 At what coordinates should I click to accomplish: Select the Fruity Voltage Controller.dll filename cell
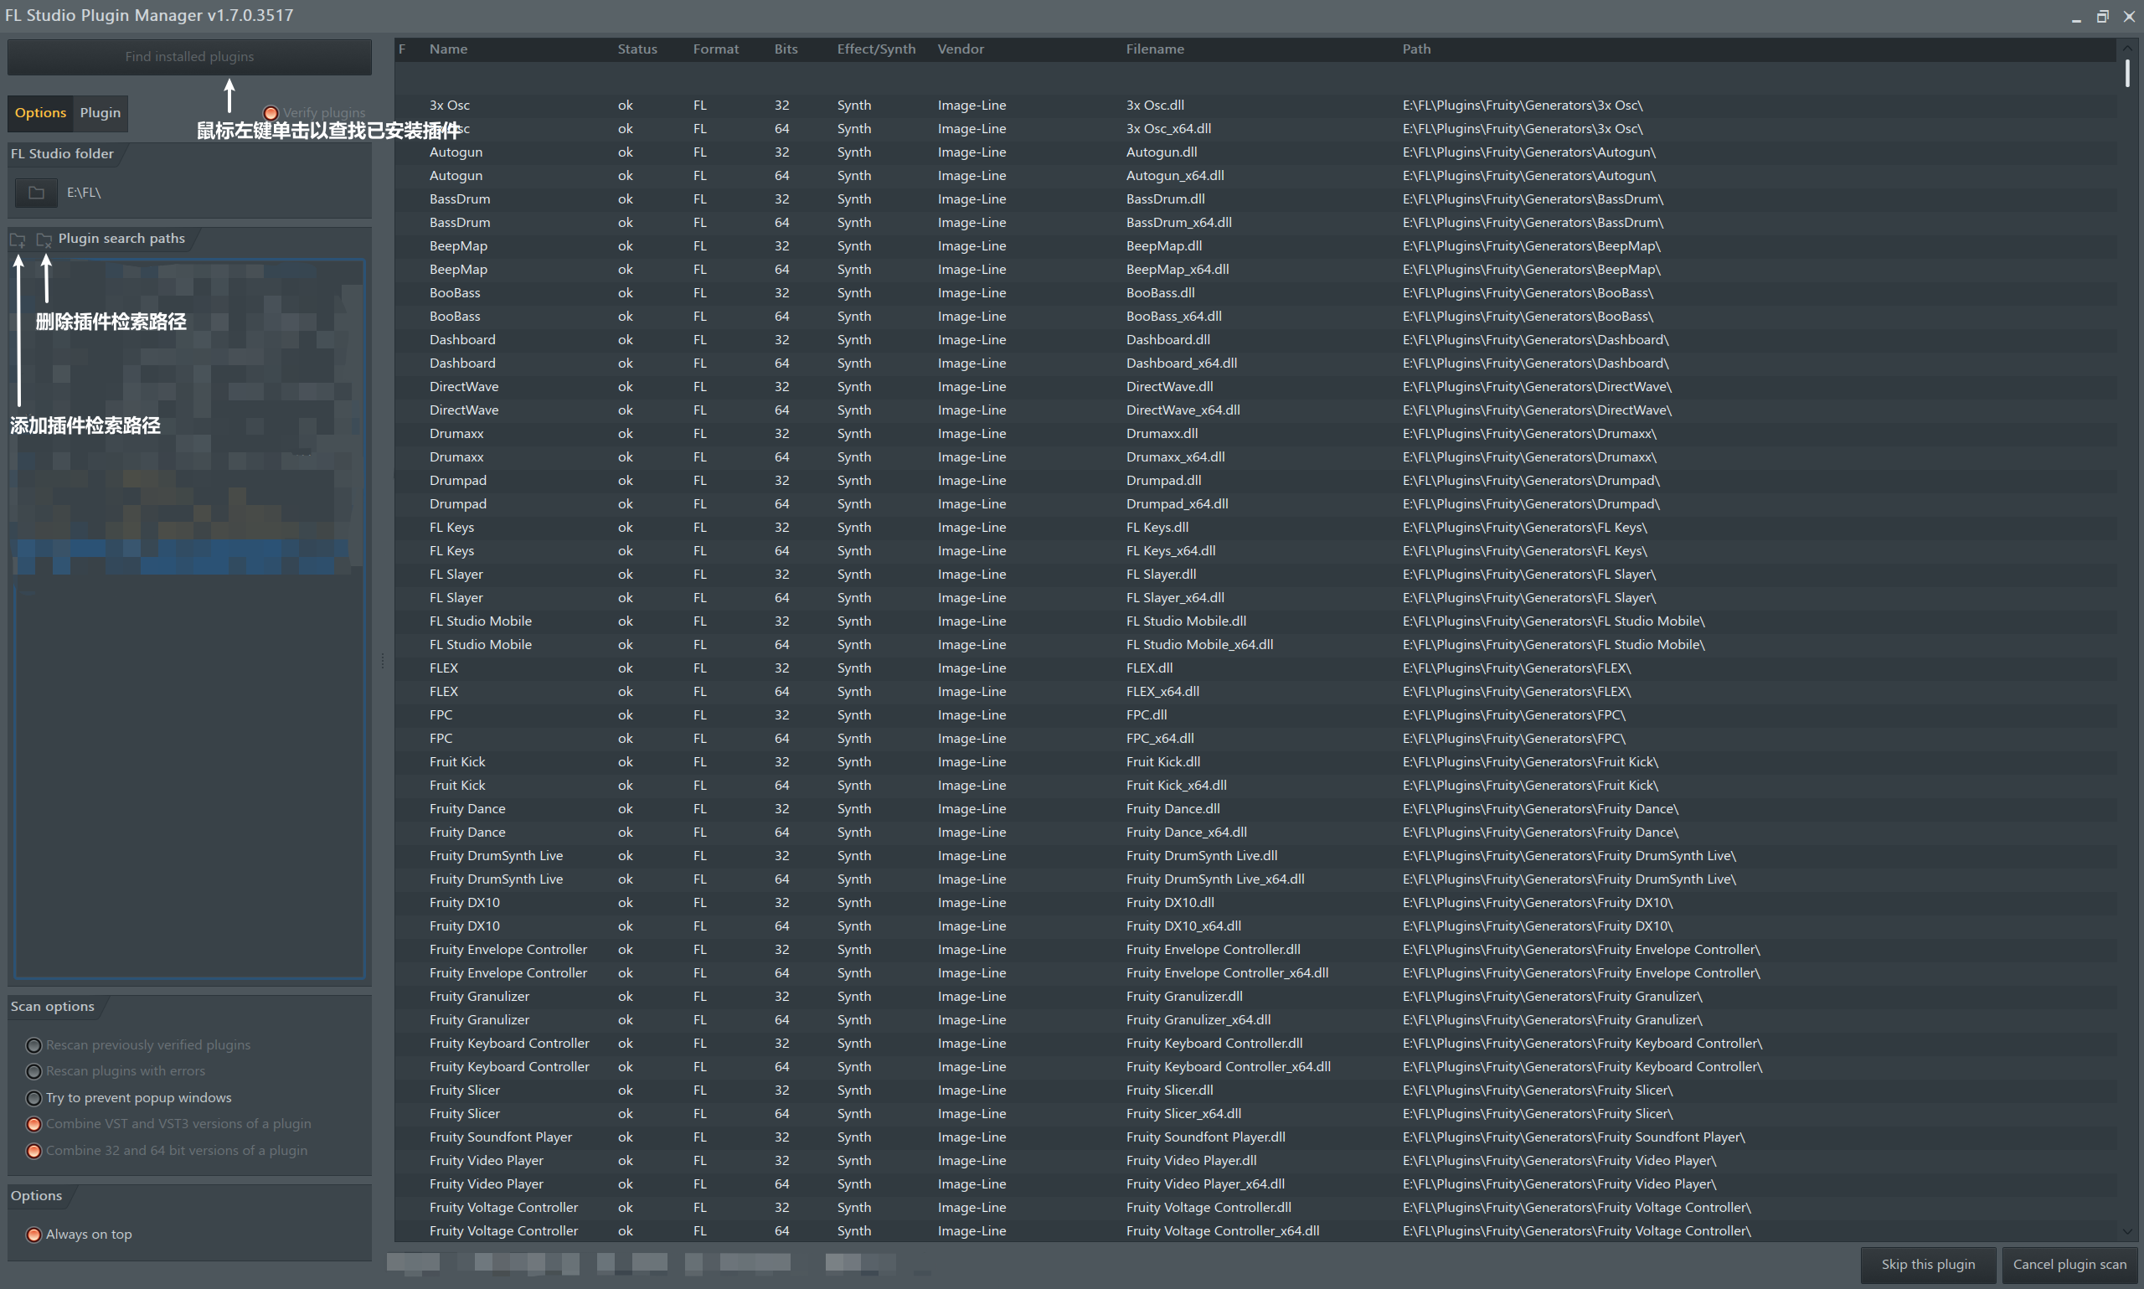click(x=1209, y=1208)
